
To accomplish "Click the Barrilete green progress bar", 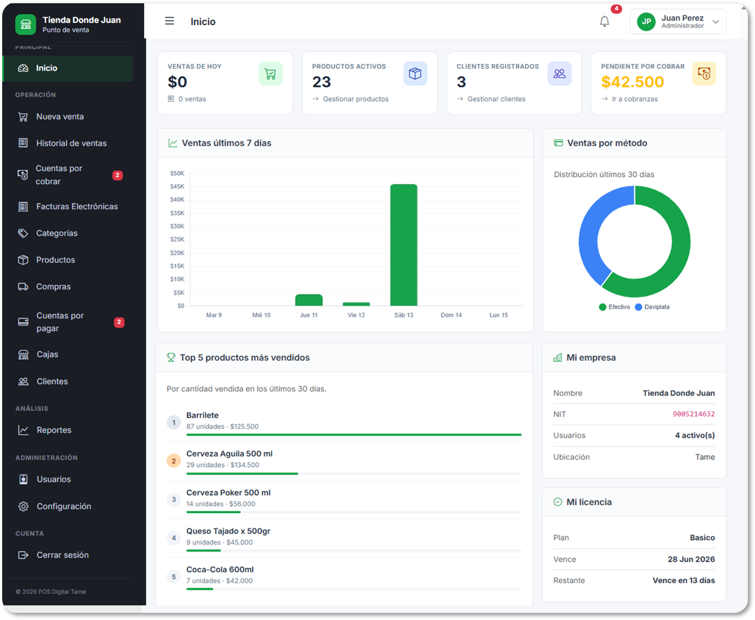I will pyautogui.click(x=354, y=435).
